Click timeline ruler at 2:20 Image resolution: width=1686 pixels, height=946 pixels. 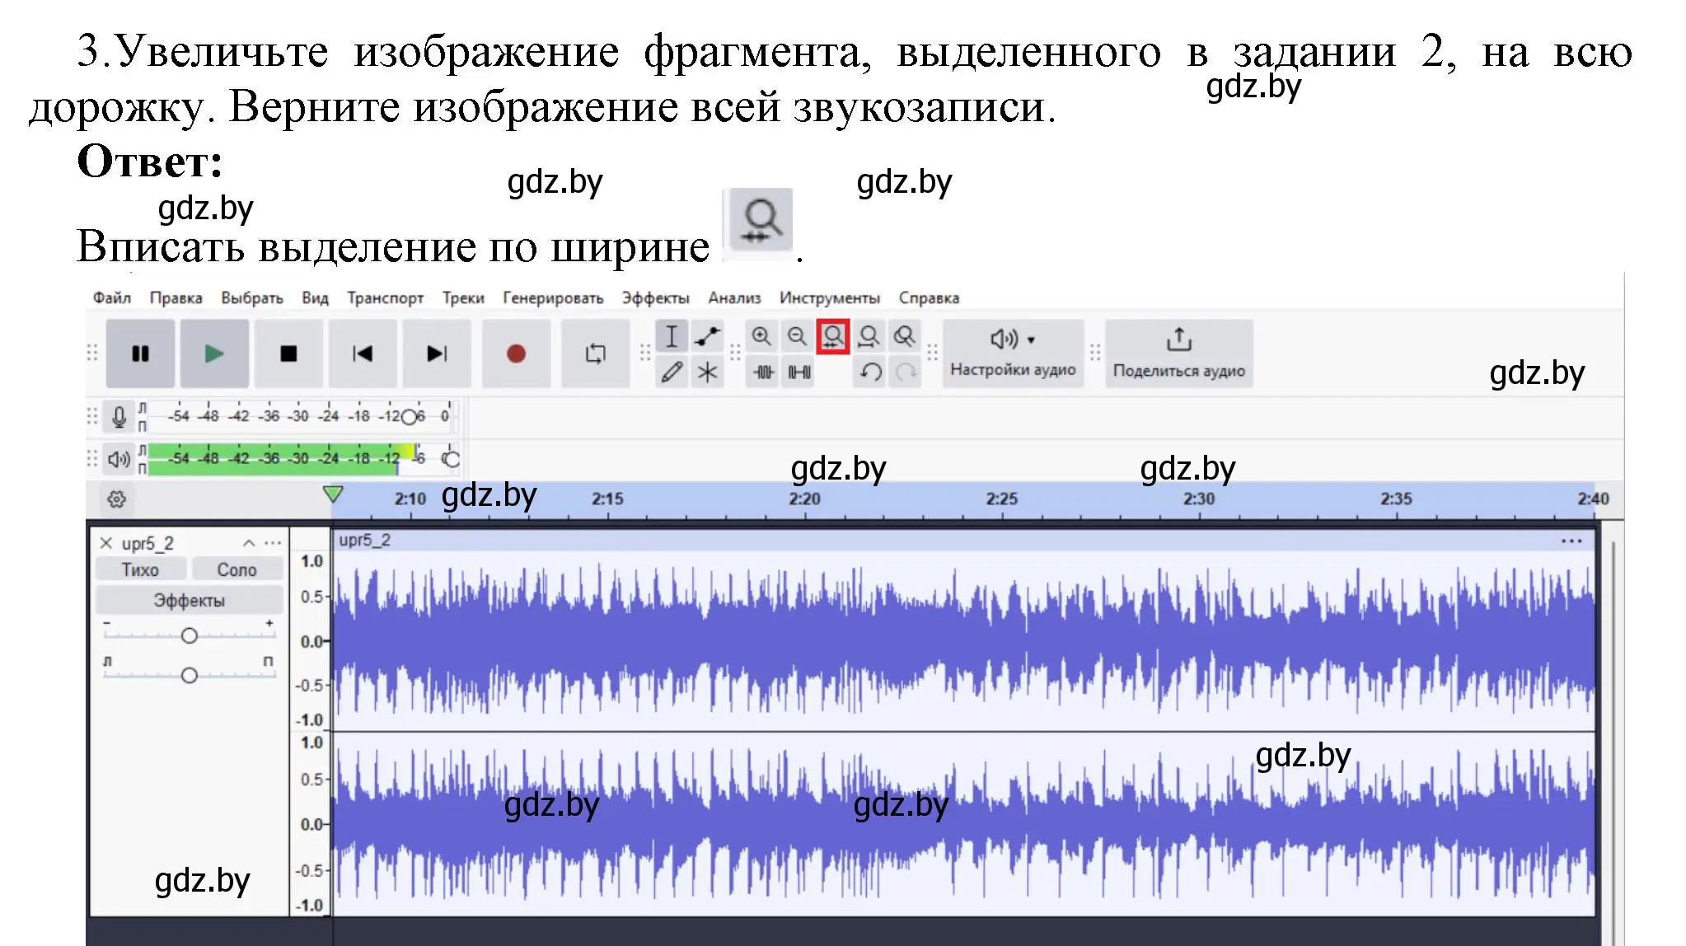[804, 499]
